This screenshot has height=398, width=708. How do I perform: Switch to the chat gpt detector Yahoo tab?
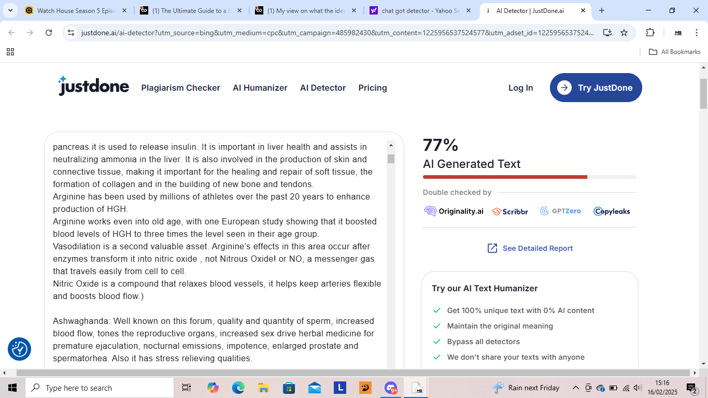pos(420,10)
